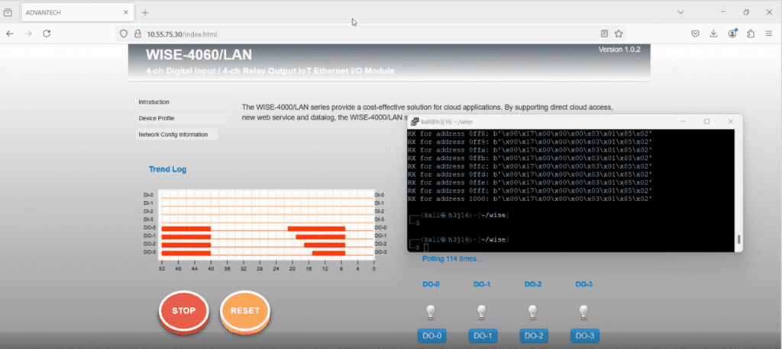Click the terminal vertical scrollbar thumb
The width and height of the screenshot is (782, 349).
(738, 239)
